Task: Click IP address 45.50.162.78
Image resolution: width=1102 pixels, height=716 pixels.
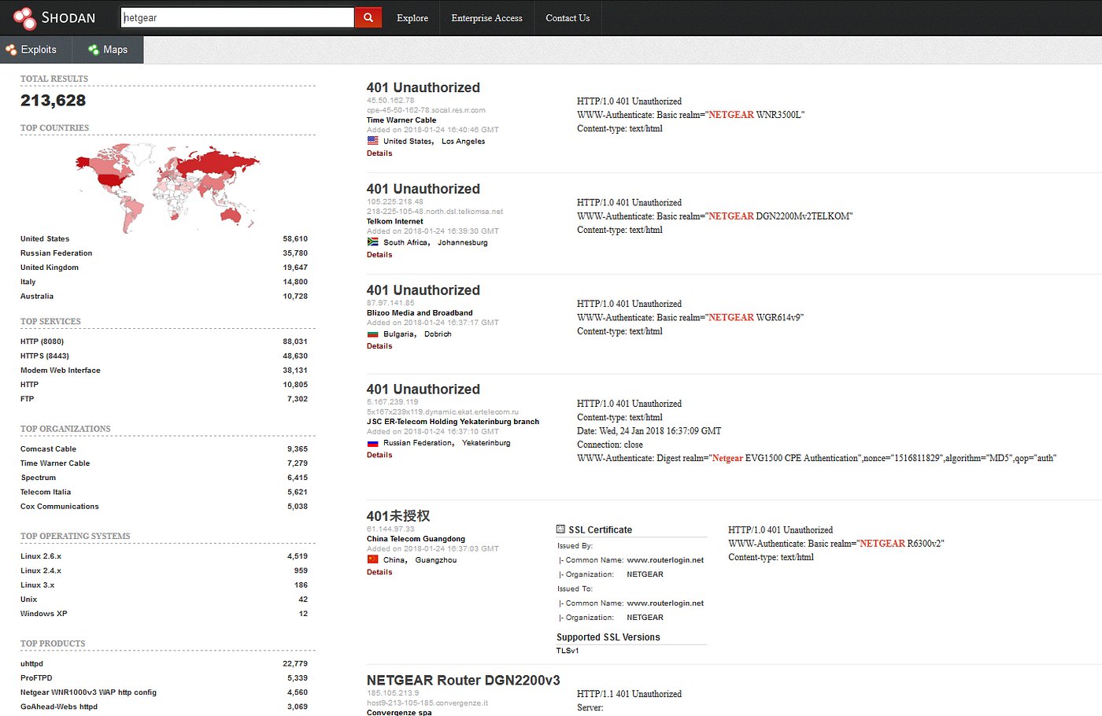Action: pos(390,101)
